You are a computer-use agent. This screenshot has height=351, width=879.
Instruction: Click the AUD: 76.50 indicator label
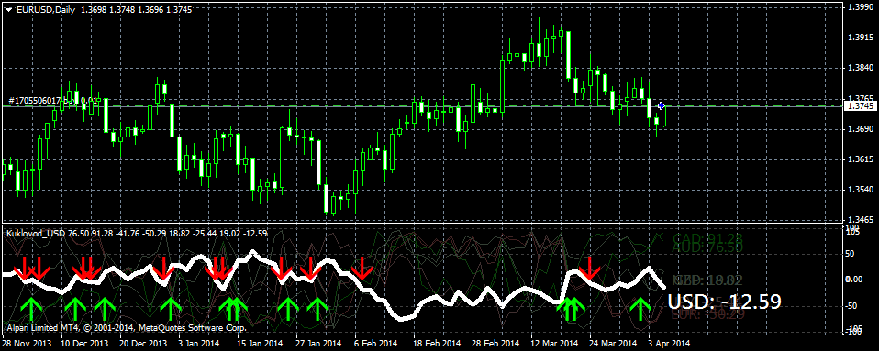click(x=707, y=247)
